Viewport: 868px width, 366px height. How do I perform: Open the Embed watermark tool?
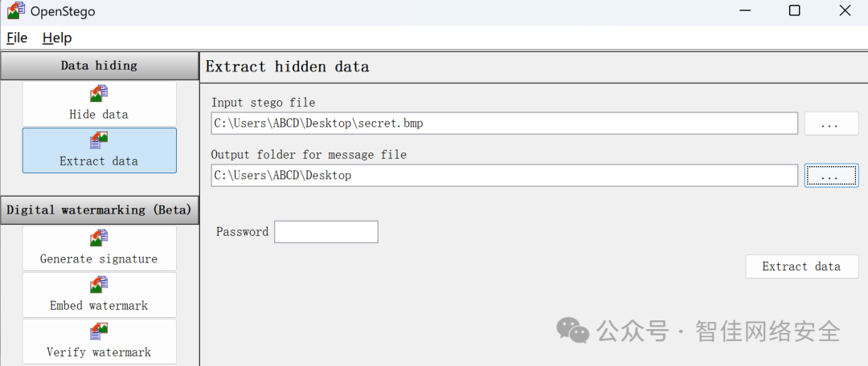(99, 295)
